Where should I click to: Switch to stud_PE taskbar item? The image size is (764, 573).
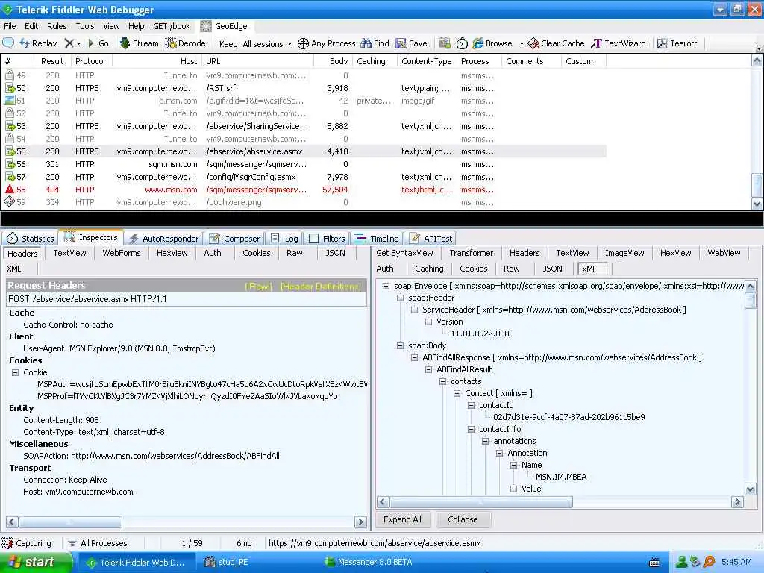click(x=226, y=563)
